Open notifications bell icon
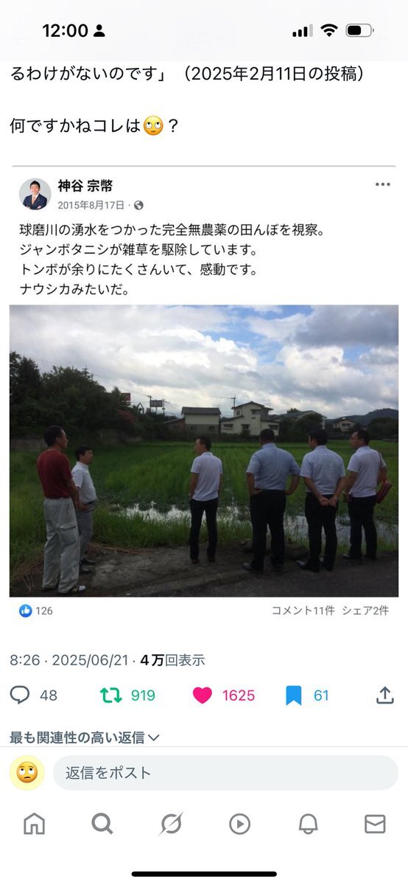408x885 pixels. pyautogui.click(x=308, y=824)
